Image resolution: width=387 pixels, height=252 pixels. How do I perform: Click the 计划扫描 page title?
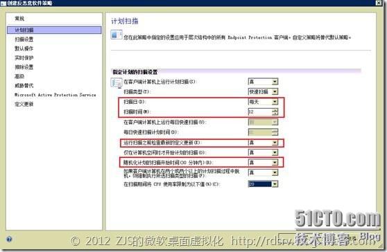click(125, 21)
